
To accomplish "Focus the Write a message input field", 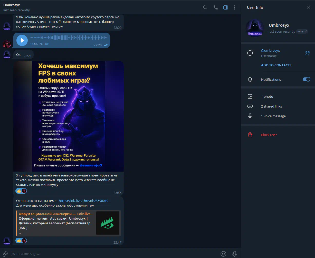I will (114, 254).
